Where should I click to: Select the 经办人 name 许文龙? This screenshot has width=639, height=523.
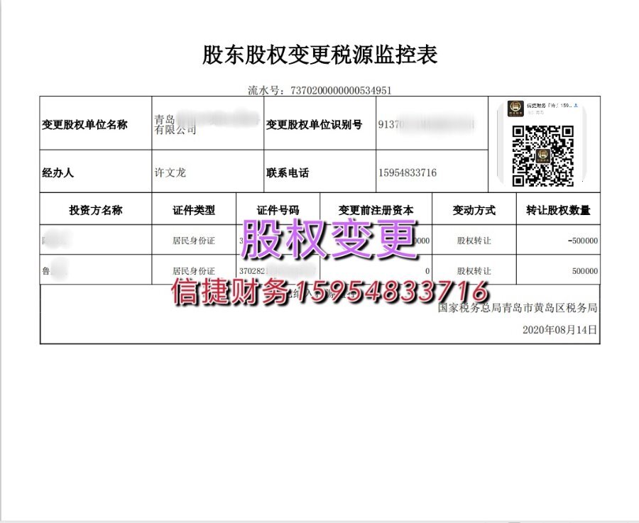pos(170,172)
